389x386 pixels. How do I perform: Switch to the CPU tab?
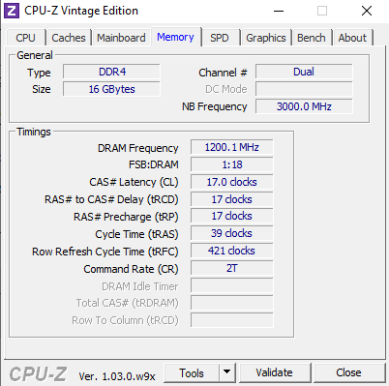(x=25, y=38)
